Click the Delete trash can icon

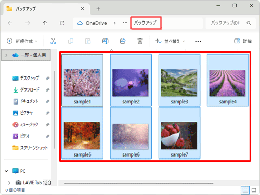(140, 41)
